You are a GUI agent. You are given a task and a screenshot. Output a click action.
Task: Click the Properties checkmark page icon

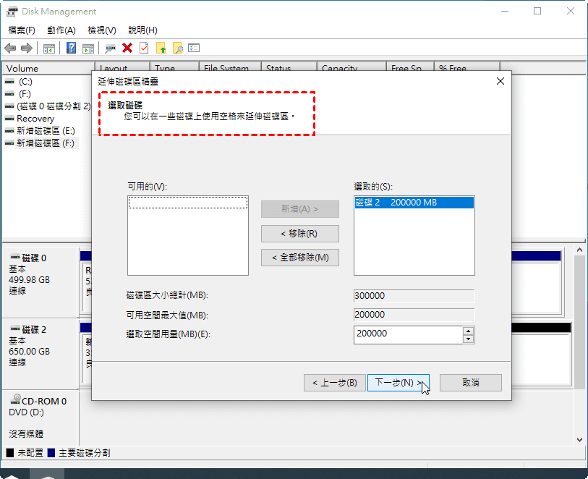click(x=144, y=48)
